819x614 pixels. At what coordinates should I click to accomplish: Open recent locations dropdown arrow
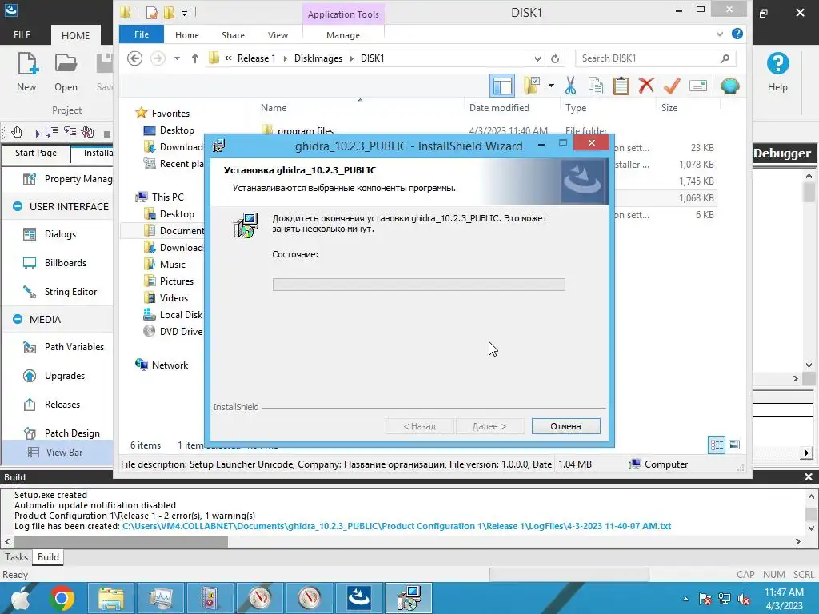tap(177, 58)
